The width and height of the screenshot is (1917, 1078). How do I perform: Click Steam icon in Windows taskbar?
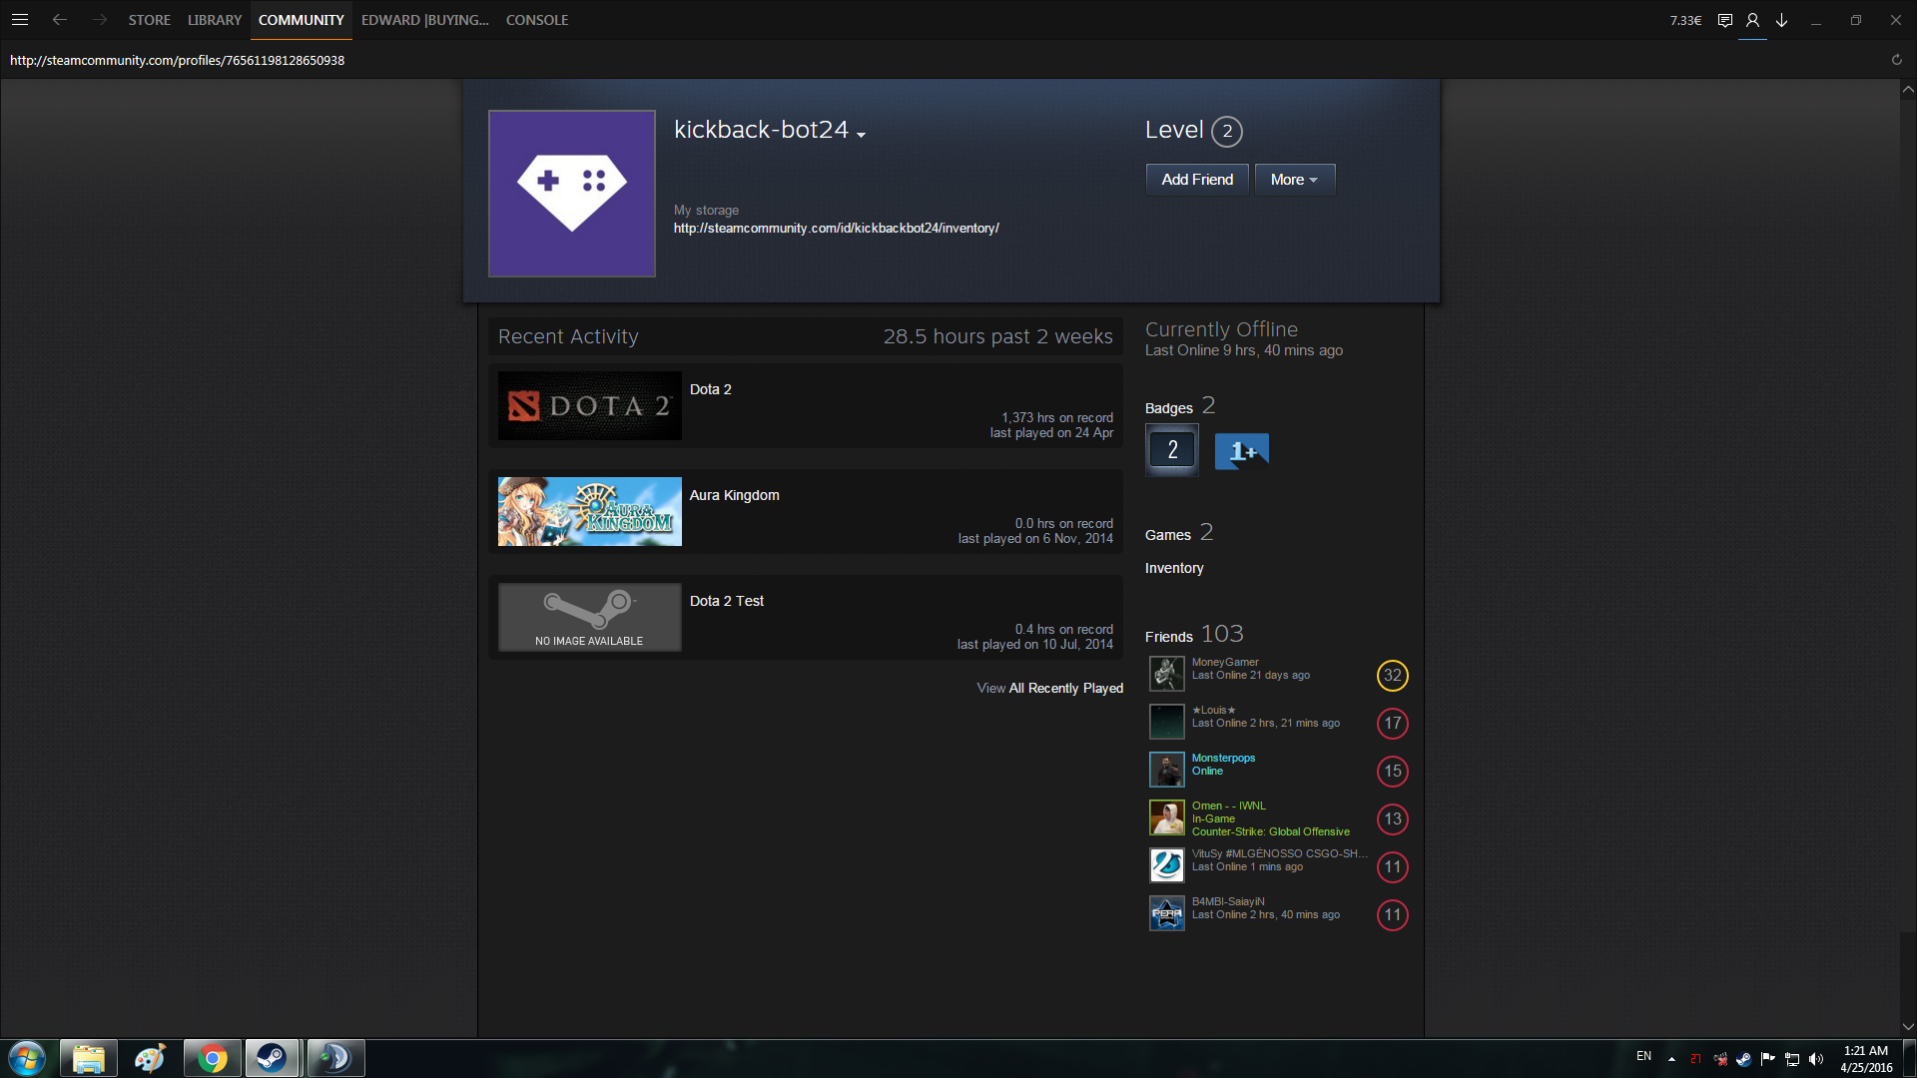pyautogui.click(x=272, y=1058)
